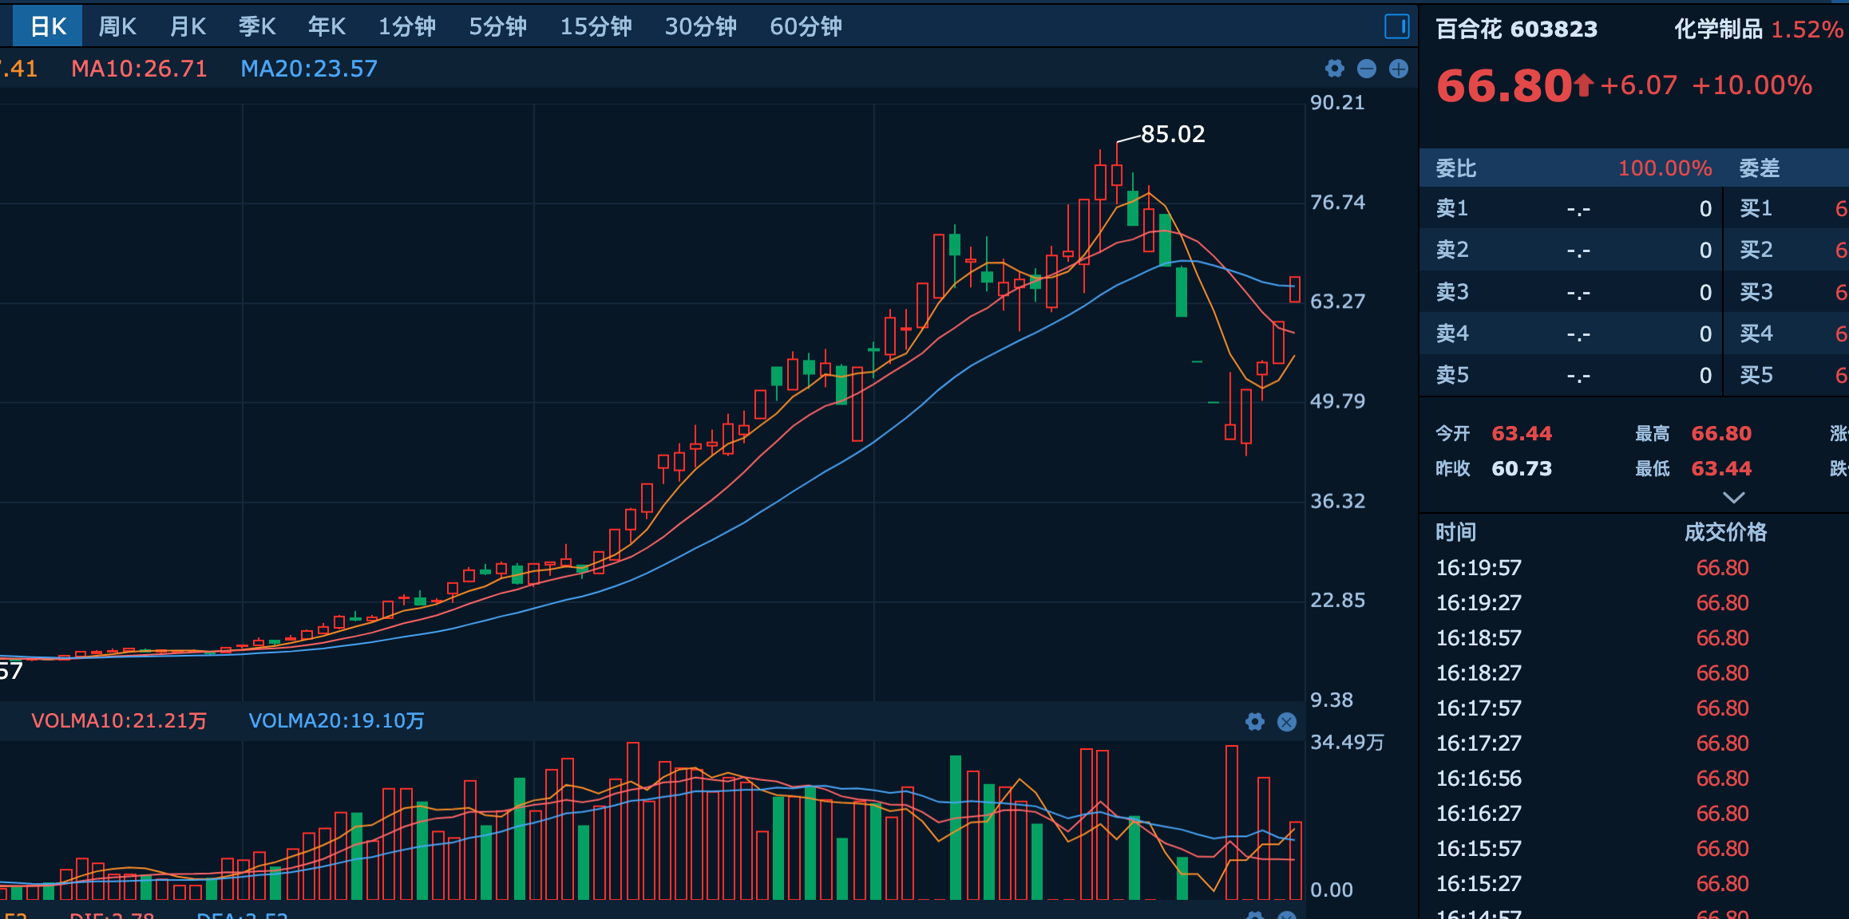Select the 16:15:27 trade row
Viewport: 1849px width, 919px height.
(1634, 884)
